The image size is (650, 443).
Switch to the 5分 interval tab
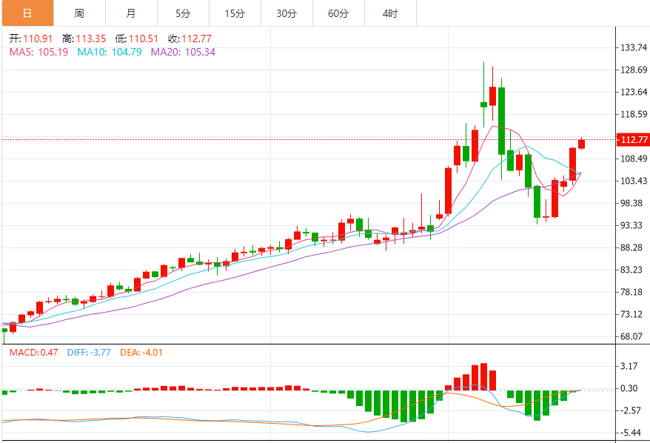(183, 13)
